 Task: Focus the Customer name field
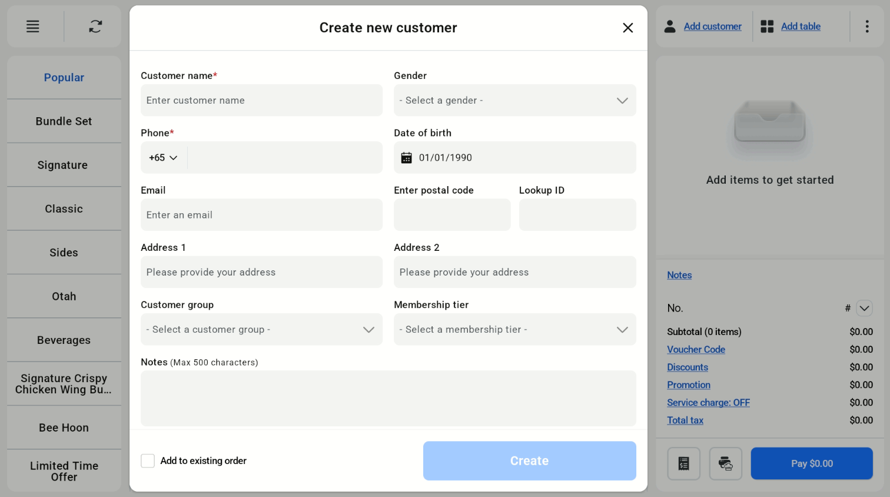click(261, 100)
